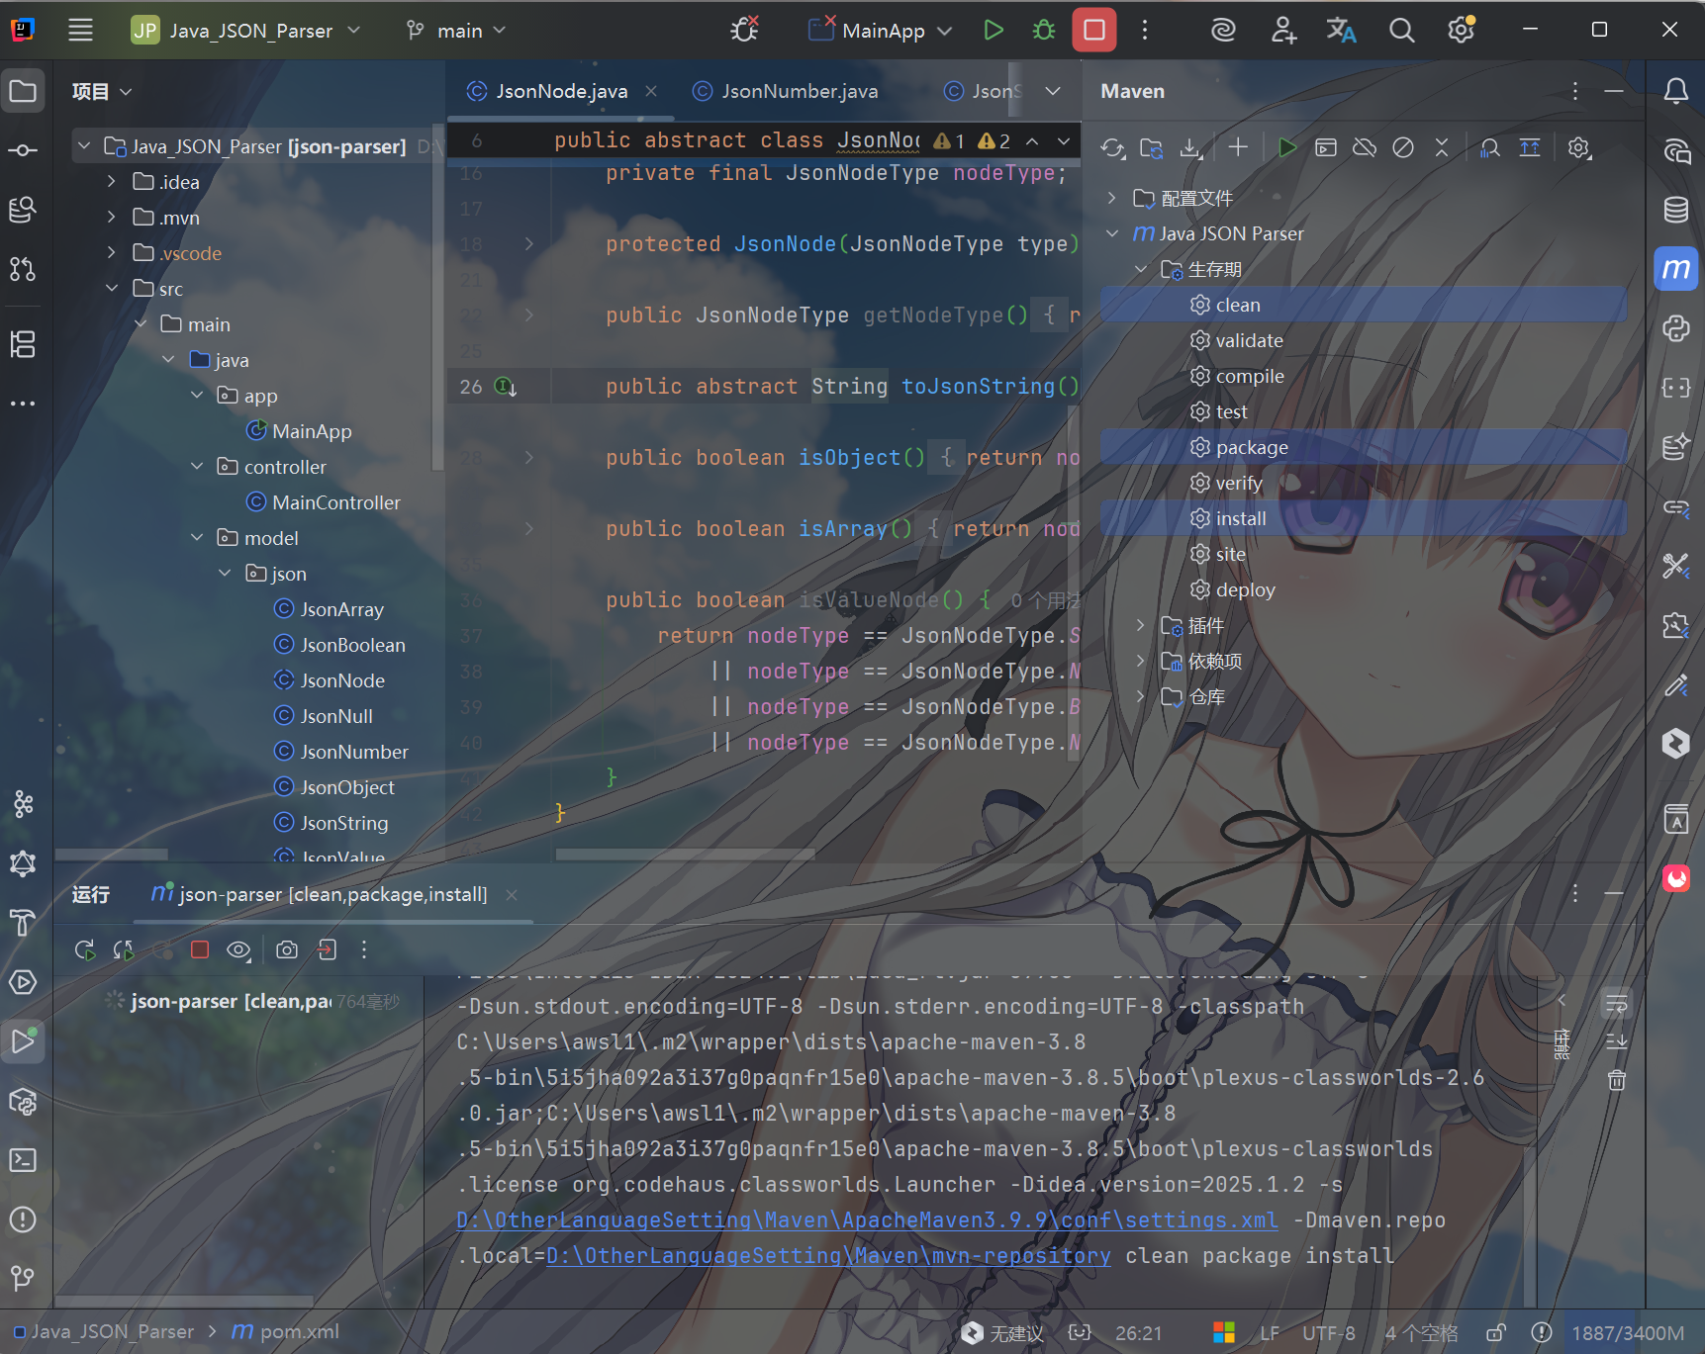Screen dimensions: 1705x1354
Task: Open the 项目 view selector
Action: pos(102,92)
